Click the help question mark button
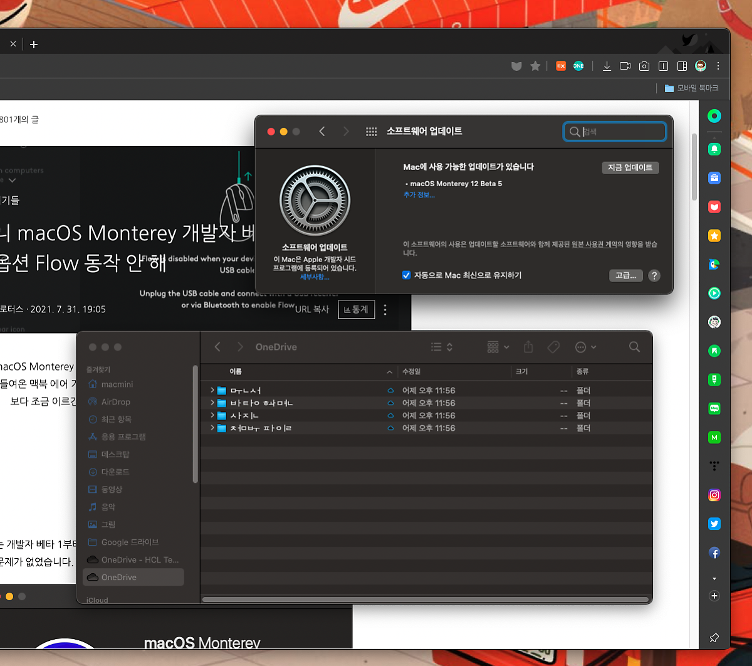The height and width of the screenshot is (666, 752). click(654, 275)
